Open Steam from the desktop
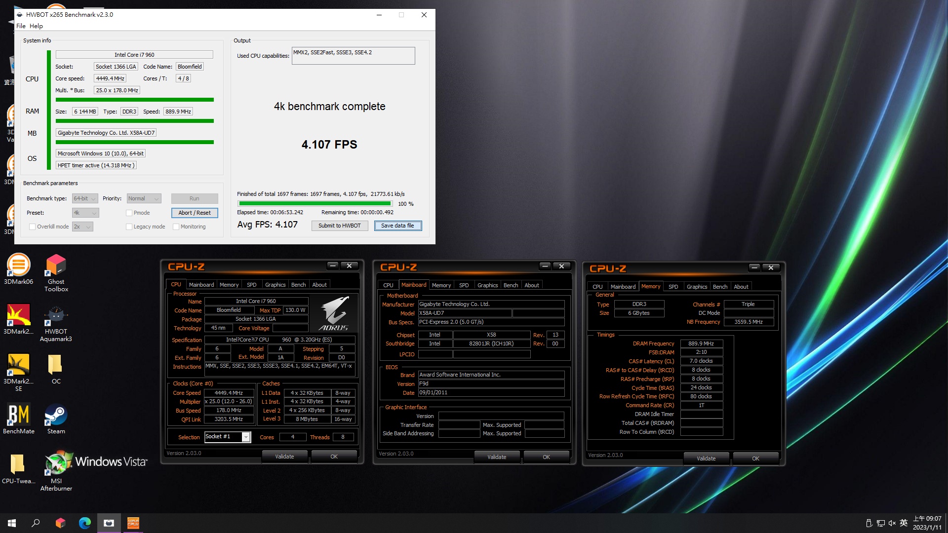Screen dimensions: 948x533 click(x=56, y=419)
